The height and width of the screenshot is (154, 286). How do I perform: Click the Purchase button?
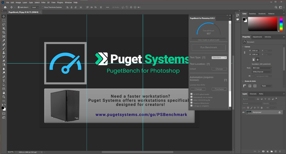219,89
